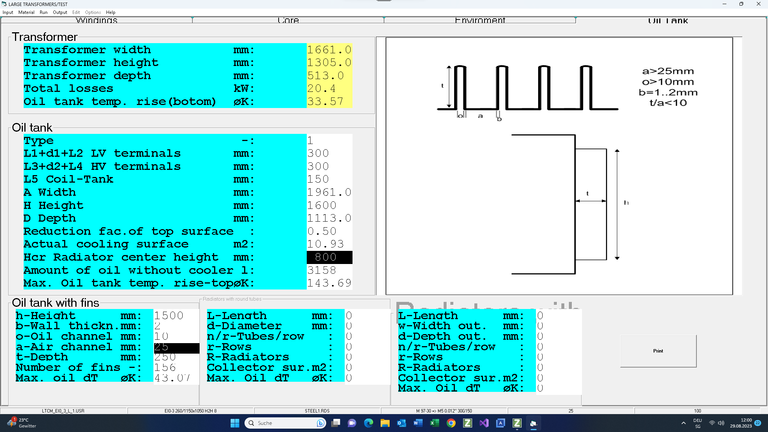
Task: Edit round tubes radiator L-Length field
Action: pos(367,316)
